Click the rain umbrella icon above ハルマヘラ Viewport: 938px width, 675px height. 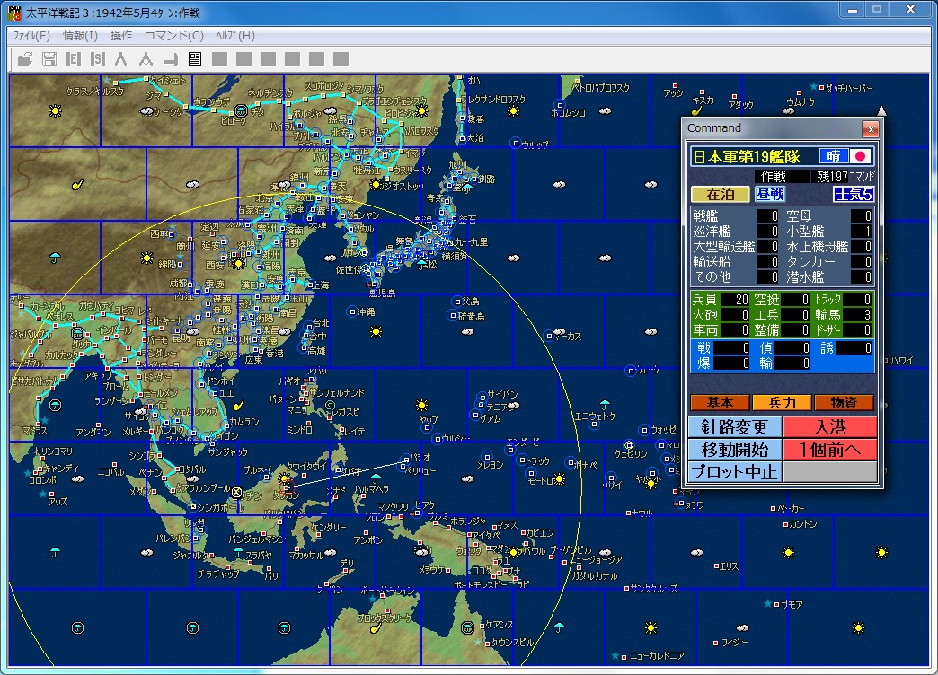(376, 478)
